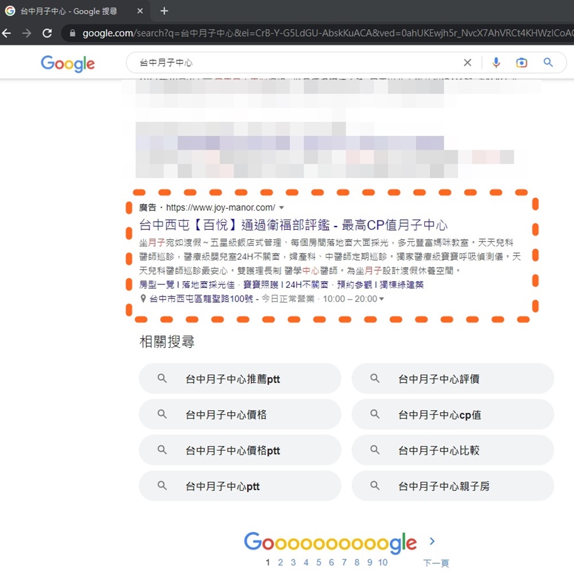This screenshot has height=584, width=574.
Task: Click magnifier icon beside 台中月子中心cp值
Action: [375, 414]
